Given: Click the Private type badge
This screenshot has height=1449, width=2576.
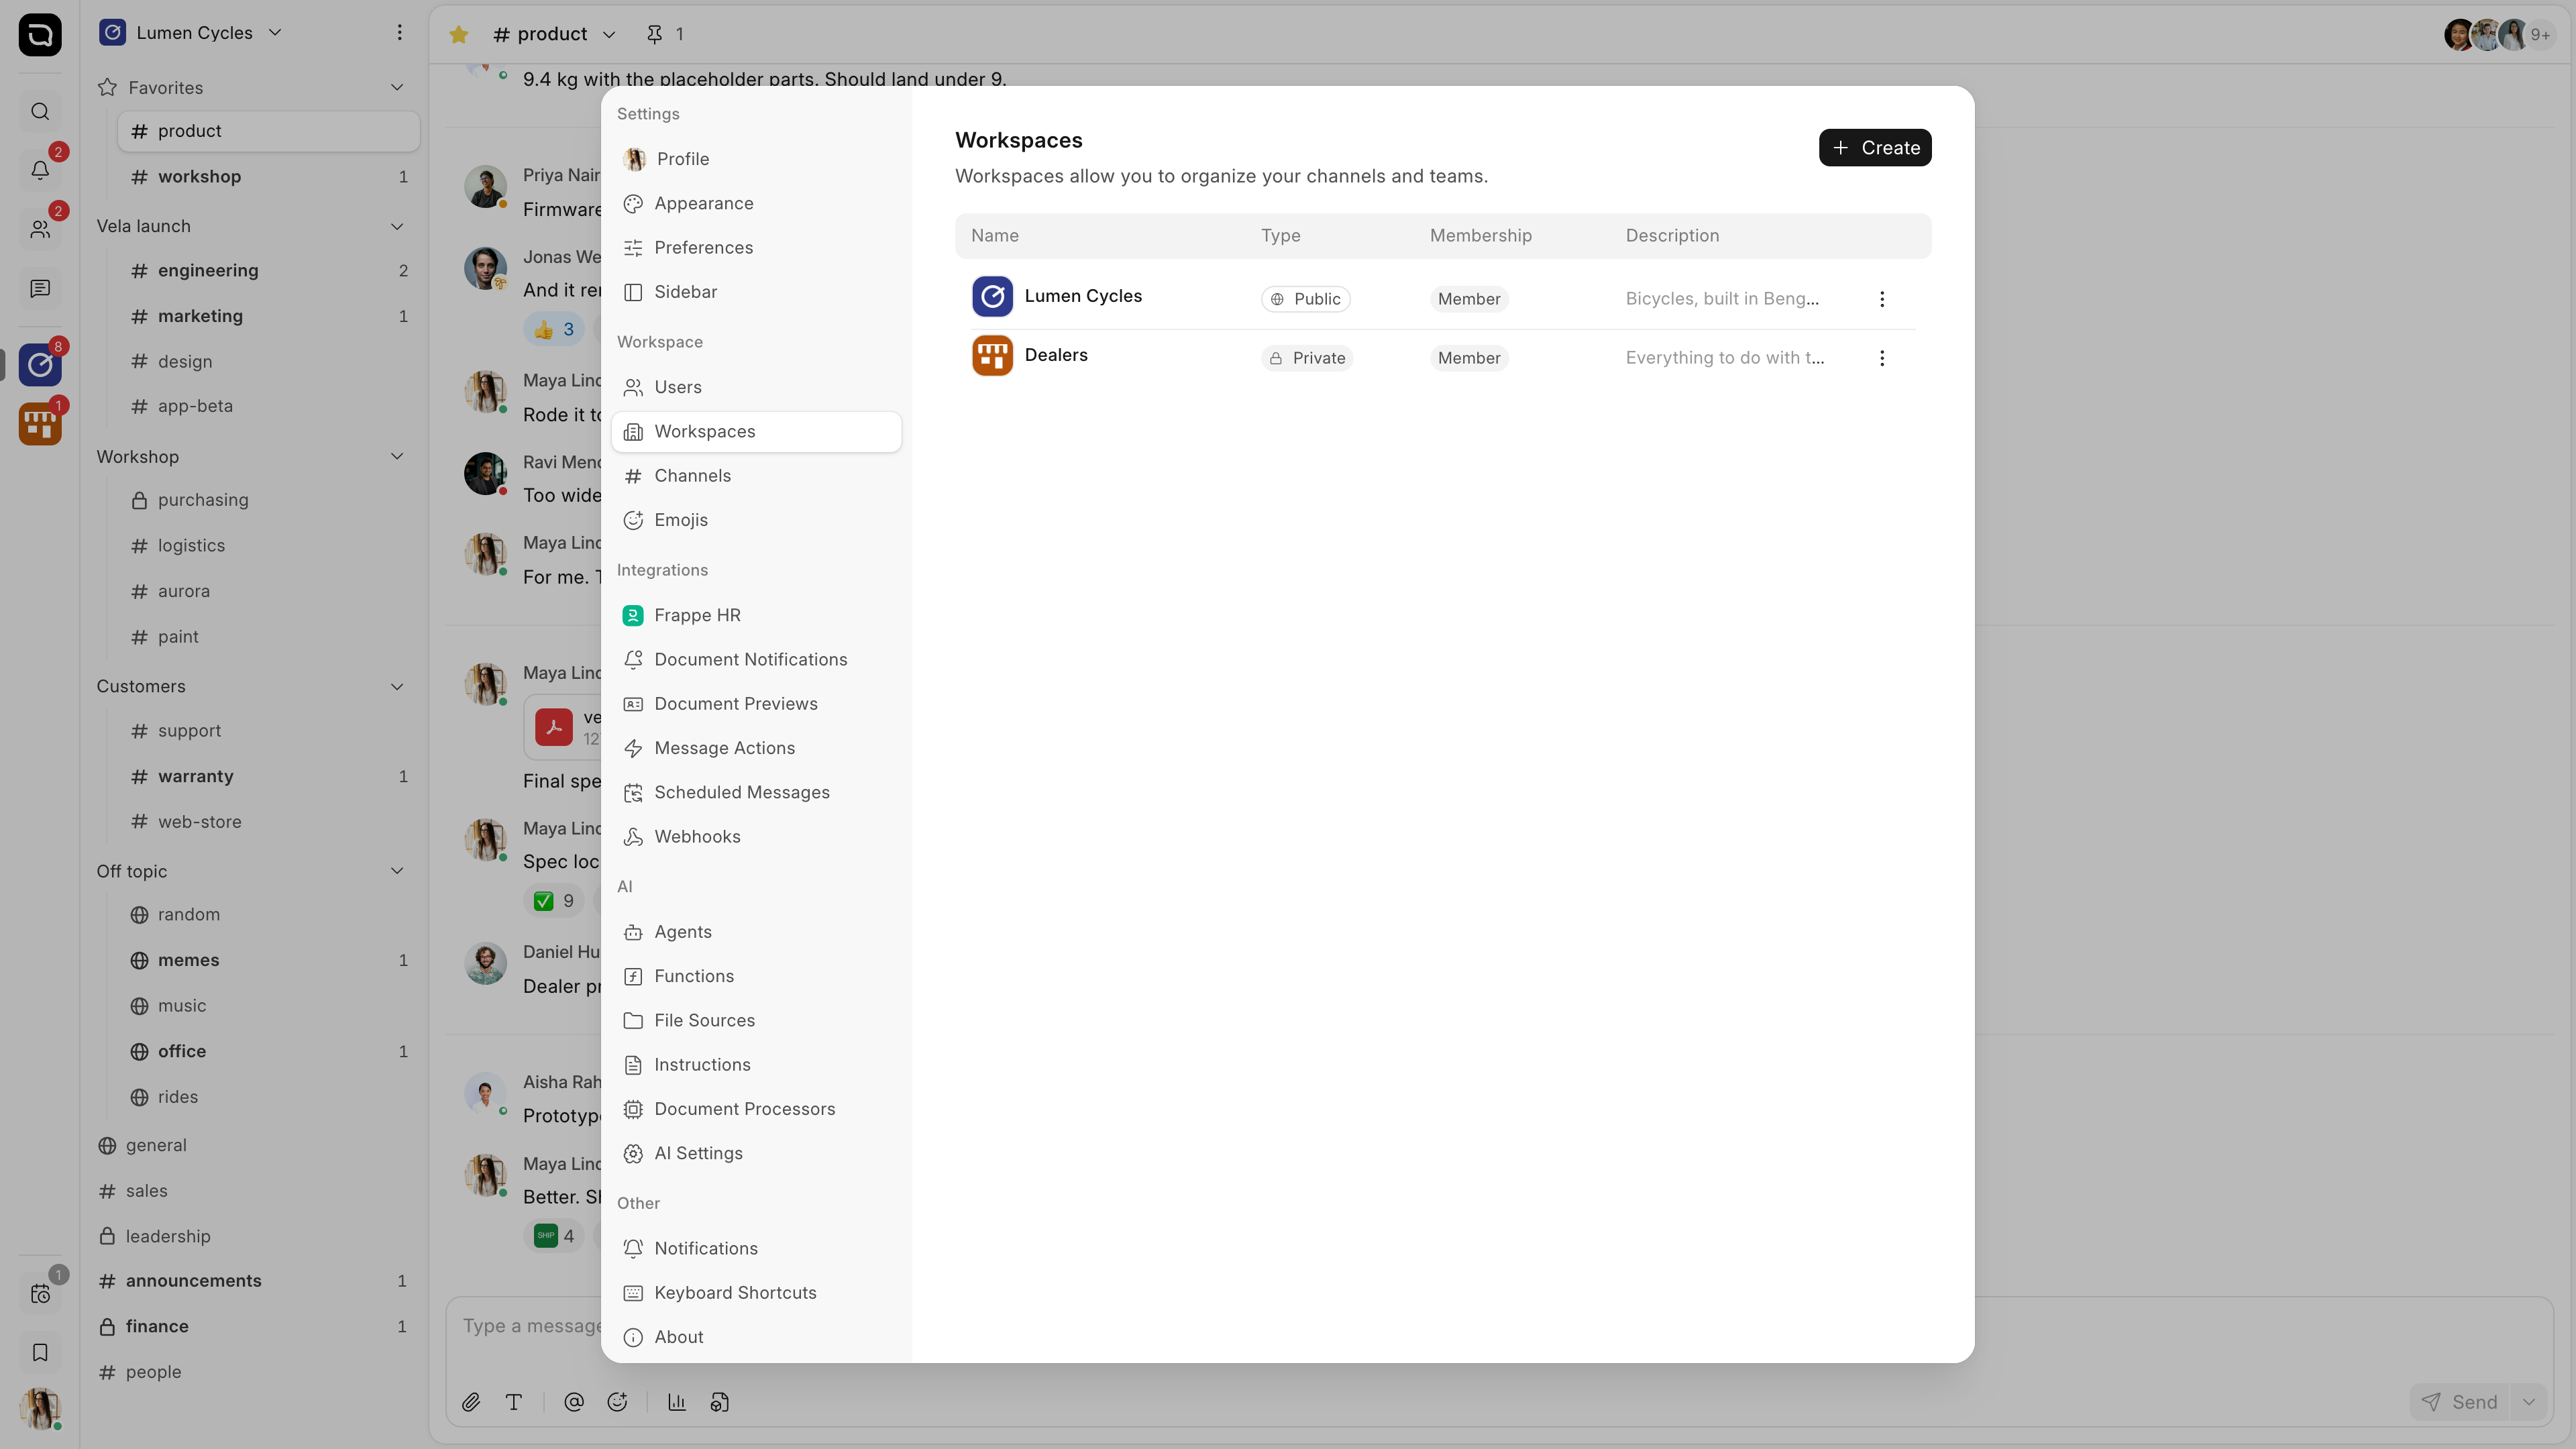Looking at the screenshot, I should pyautogui.click(x=1306, y=358).
